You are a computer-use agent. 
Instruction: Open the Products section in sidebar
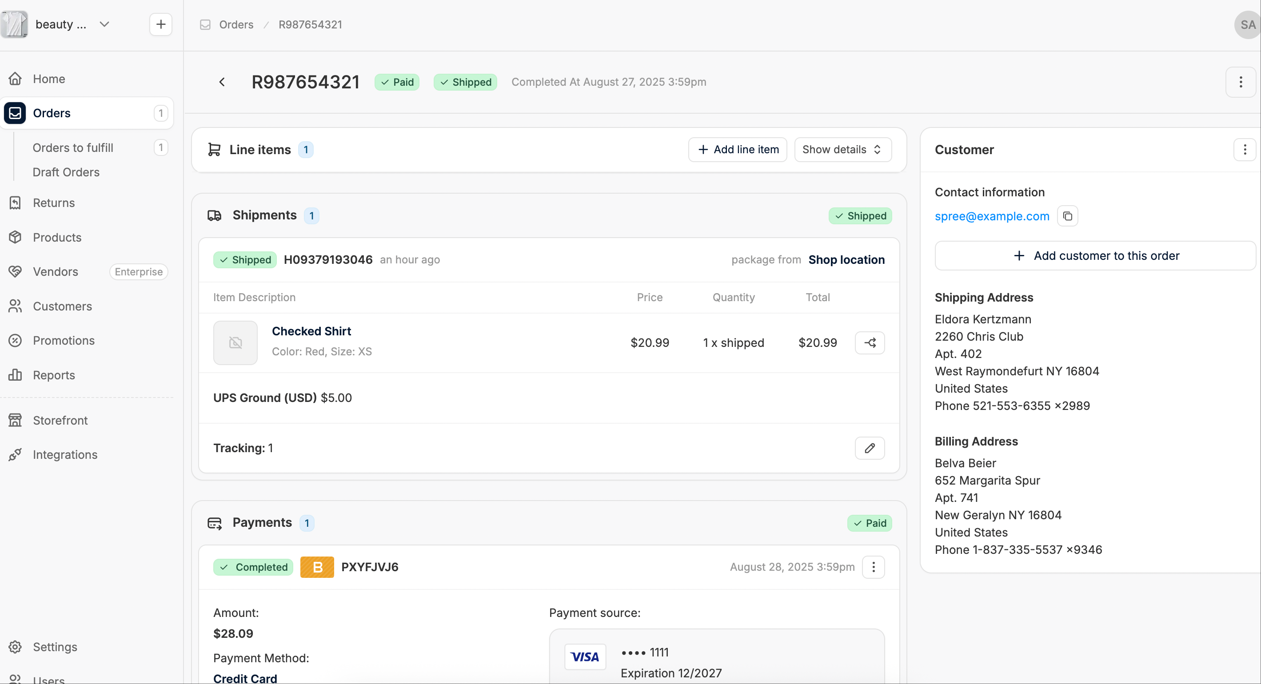57,237
